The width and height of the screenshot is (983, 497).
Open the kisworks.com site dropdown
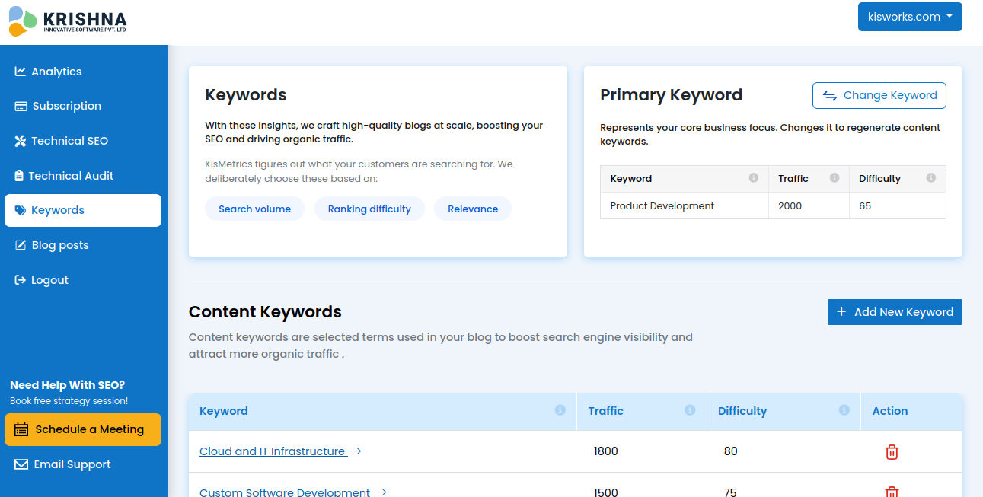click(x=910, y=17)
